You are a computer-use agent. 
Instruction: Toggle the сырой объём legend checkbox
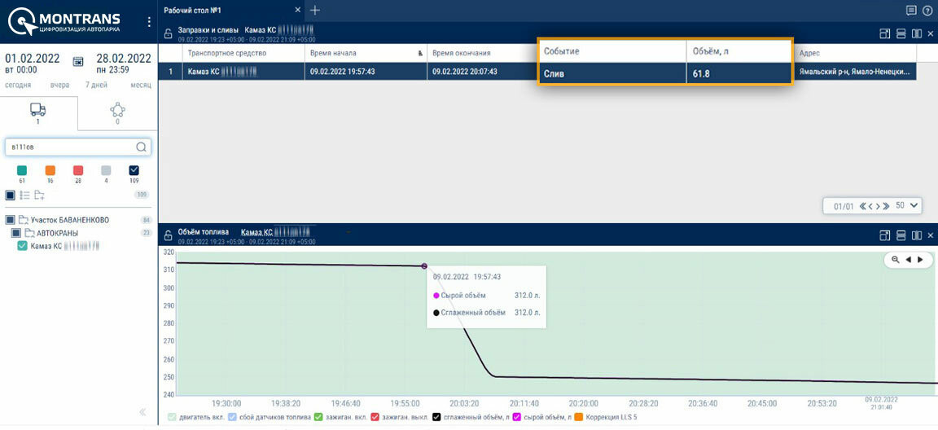pos(517,417)
